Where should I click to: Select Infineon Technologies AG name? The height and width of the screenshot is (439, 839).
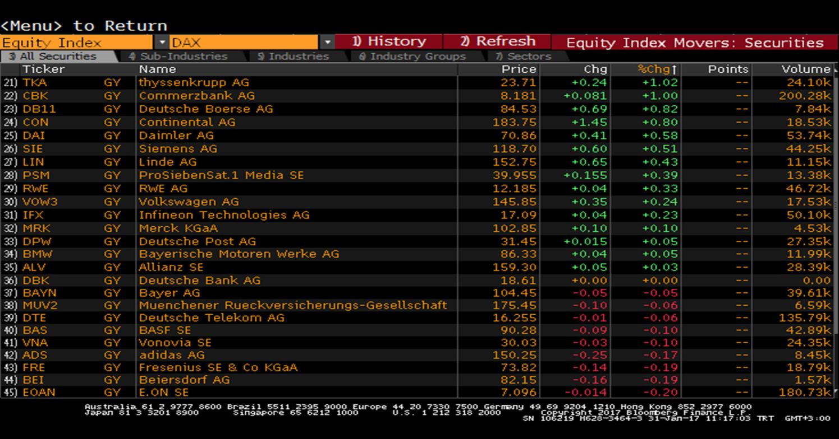(224, 215)
